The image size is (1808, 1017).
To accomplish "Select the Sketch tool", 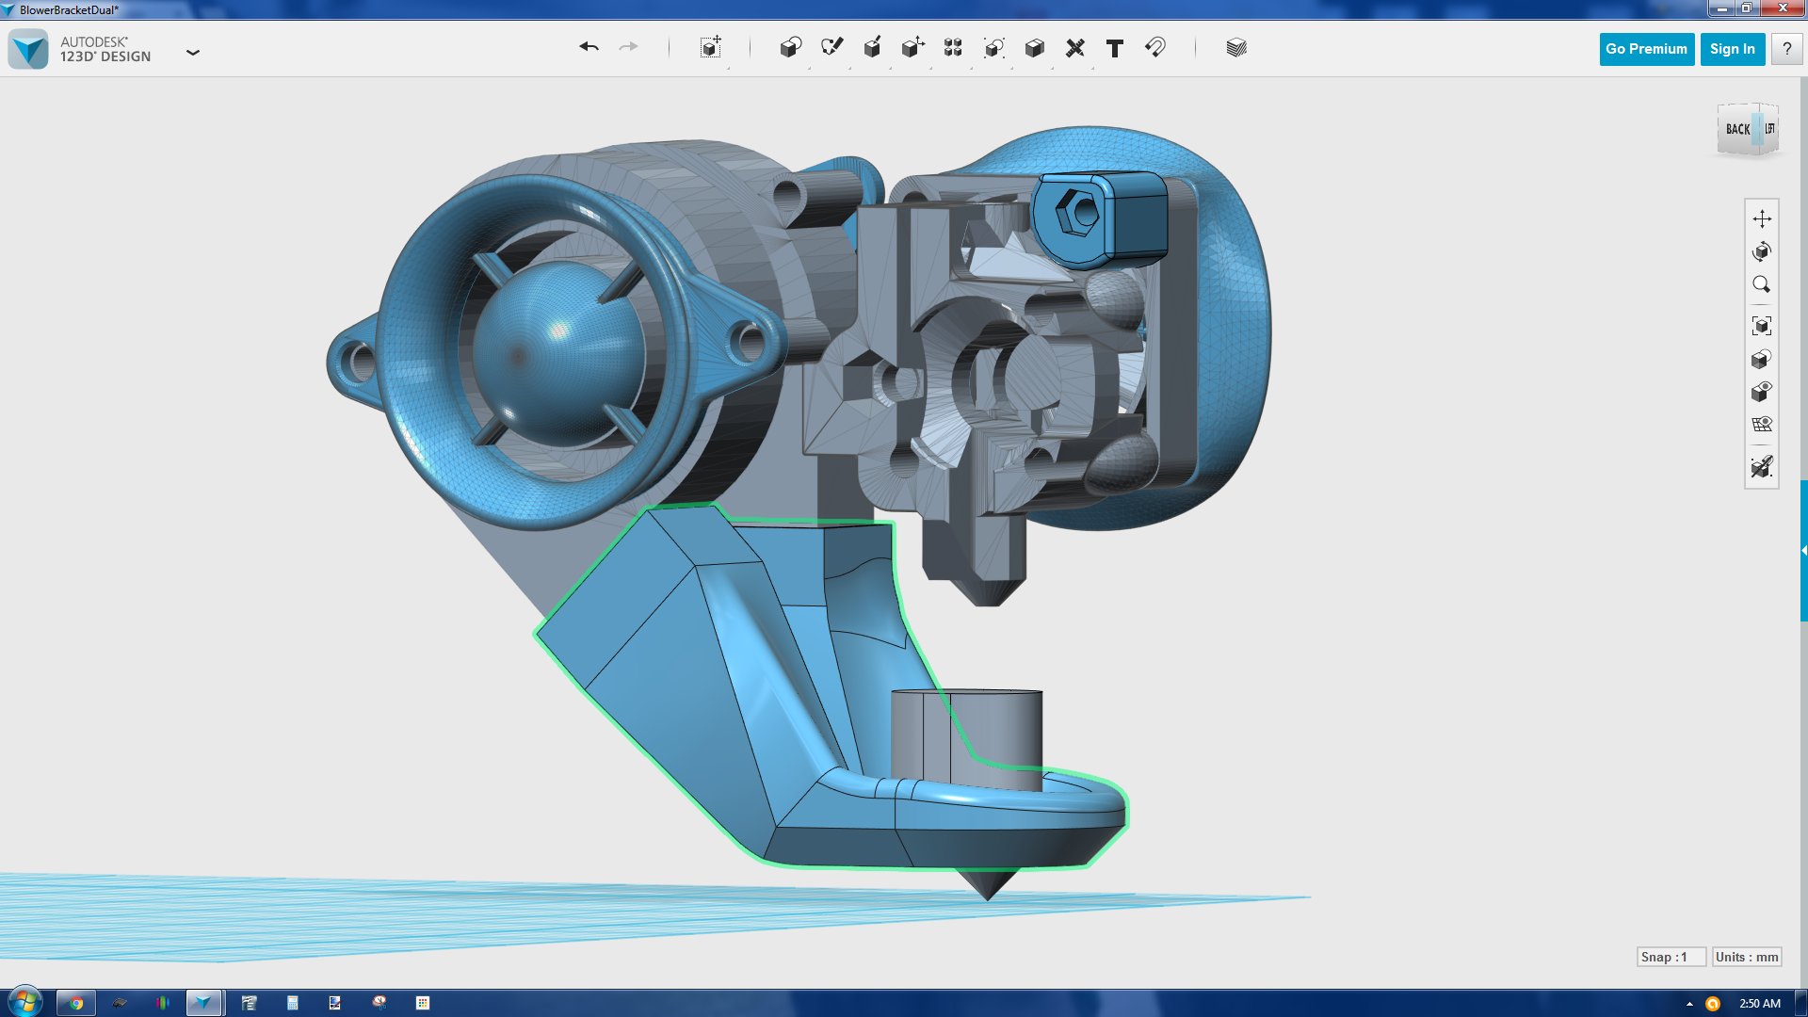I will pyautogui.click(x=831, y=48).
